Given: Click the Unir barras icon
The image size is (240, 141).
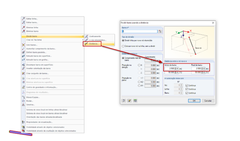Looking at the screenshot, I should [23, 45].
